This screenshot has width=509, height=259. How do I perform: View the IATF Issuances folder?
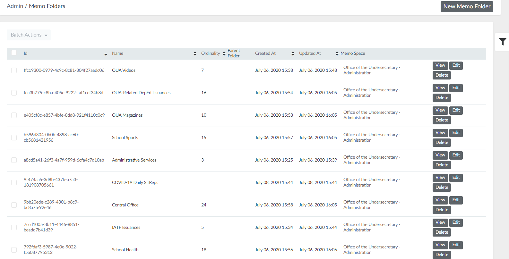[440, 222]
